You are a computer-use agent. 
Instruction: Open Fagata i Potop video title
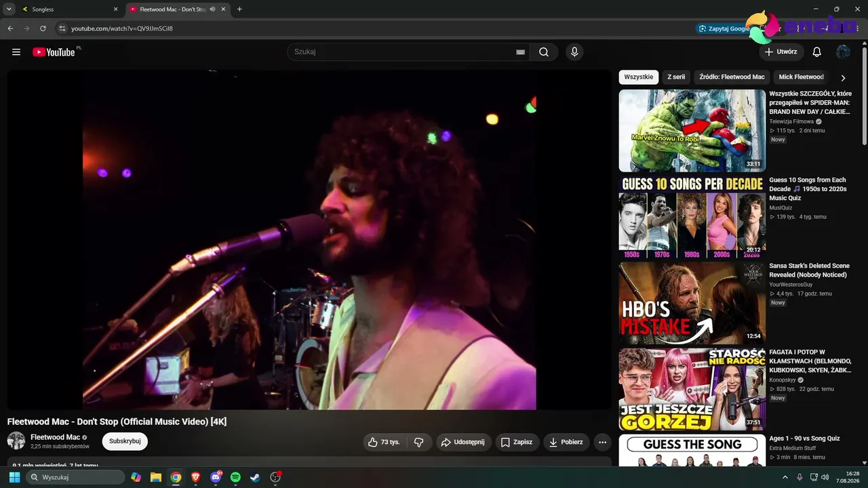coord(810,361)
